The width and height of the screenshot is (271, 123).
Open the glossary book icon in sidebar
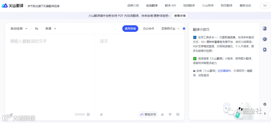point(265,29)
